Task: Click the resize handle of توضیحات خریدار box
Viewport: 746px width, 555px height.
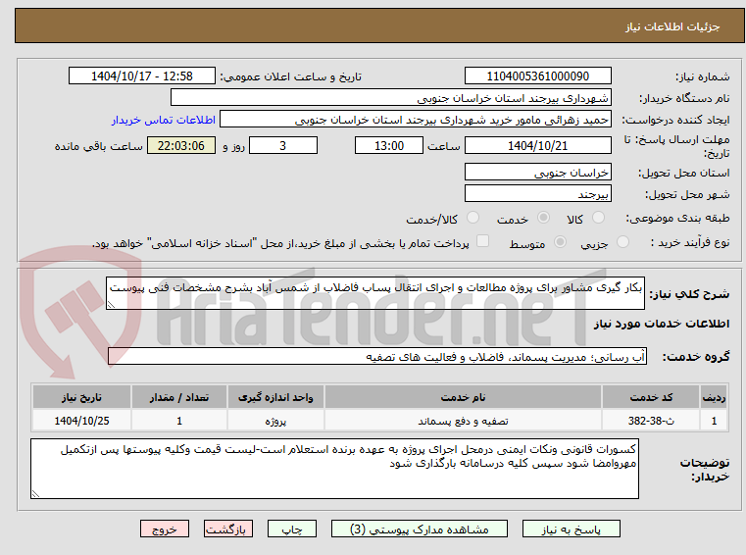Action: [35, 494]
